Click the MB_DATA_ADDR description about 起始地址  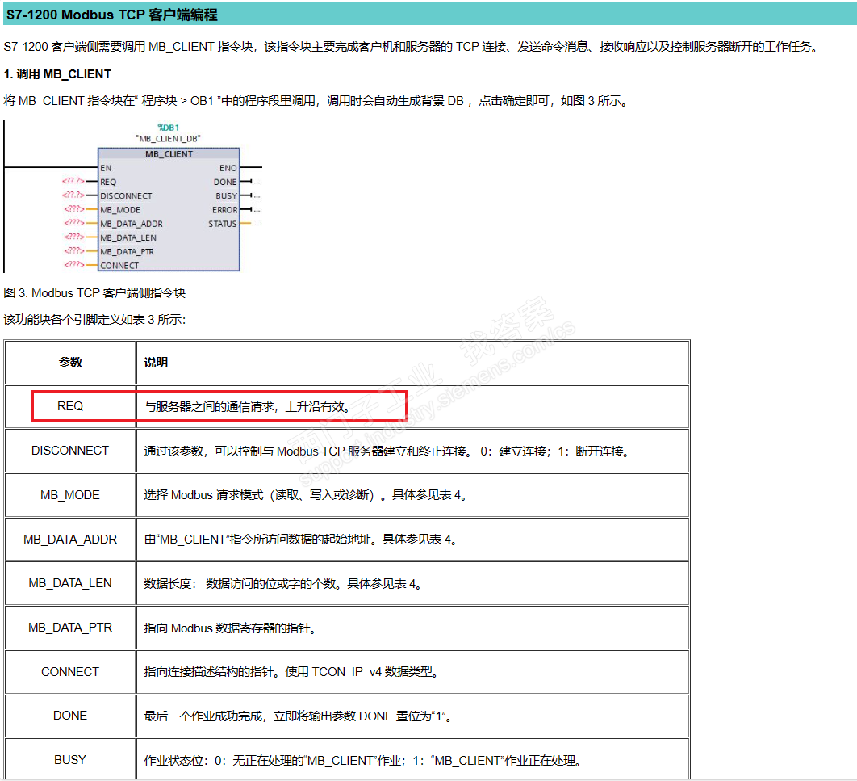point(301,540)
